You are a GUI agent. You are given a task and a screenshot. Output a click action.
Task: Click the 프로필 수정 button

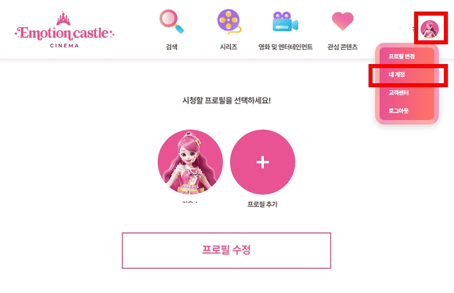(226, 250)
